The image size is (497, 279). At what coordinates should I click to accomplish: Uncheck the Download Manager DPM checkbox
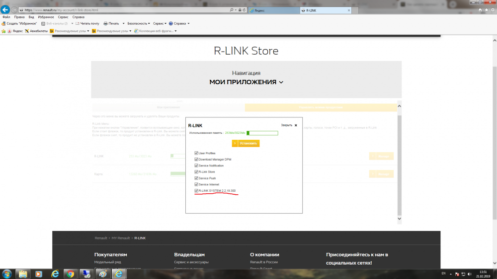(196, 159)
